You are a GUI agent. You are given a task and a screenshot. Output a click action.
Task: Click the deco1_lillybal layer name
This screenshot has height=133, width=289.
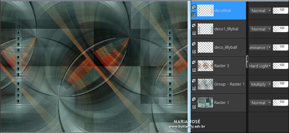[x=226, y=29]
